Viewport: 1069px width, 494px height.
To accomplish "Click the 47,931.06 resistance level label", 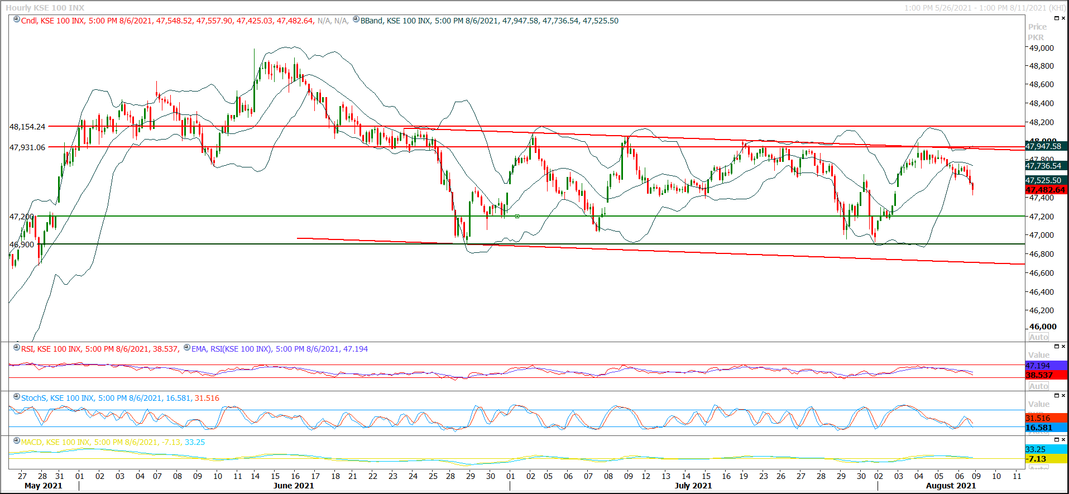I will point(27,147).
